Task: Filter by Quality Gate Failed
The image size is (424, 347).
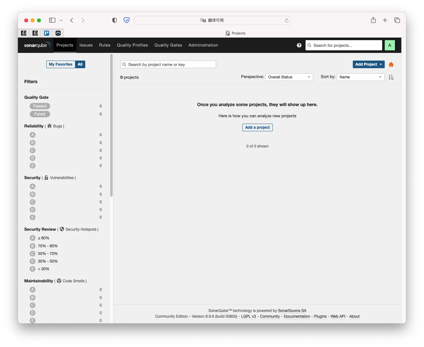Action: pos(40,114)
